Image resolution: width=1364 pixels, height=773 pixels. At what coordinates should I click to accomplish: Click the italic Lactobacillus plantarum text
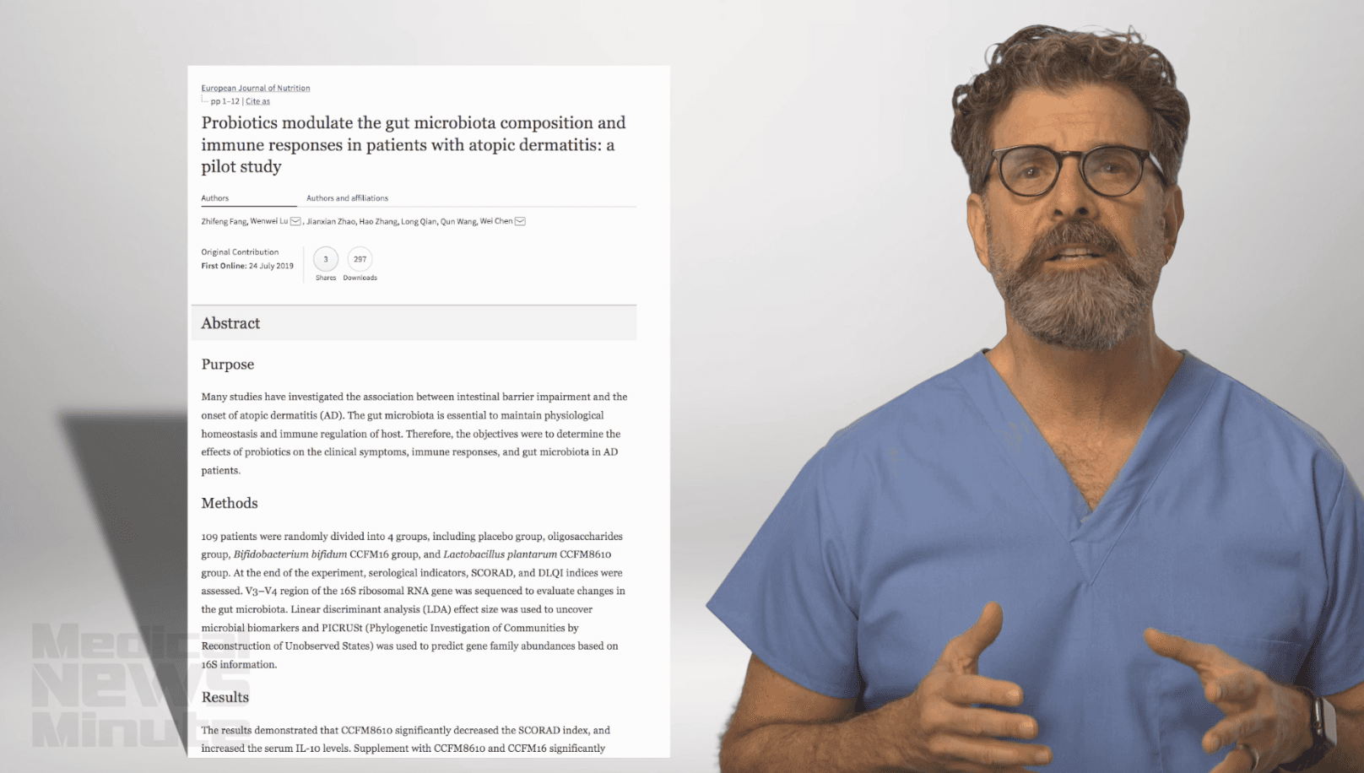[x=500, y=554]
